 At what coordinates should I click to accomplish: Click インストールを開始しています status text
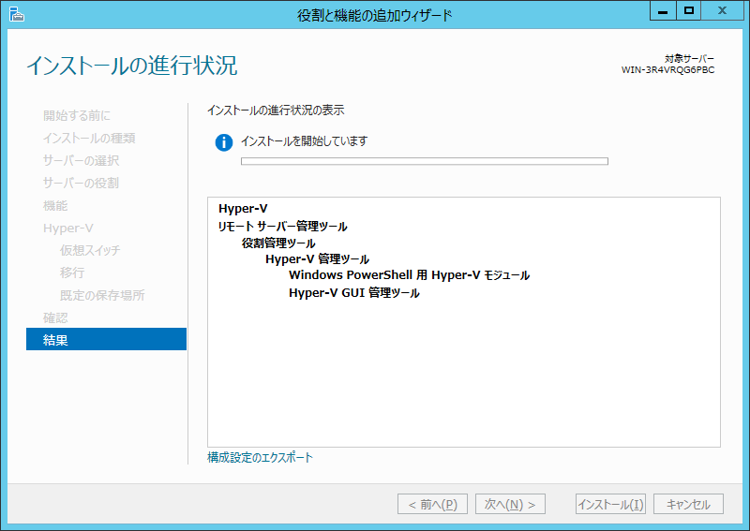tap(304, 141)
